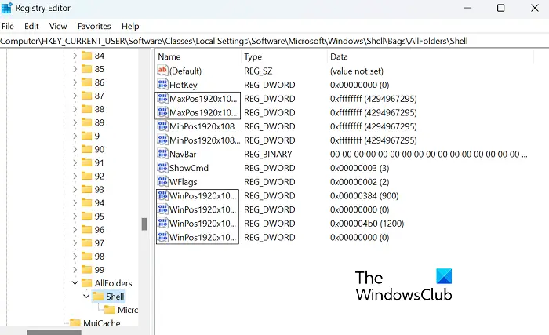Viewport: 549px width, 335px height.
Task: Click the '(value not set)' data cell
Action: (x=356, y=71)
